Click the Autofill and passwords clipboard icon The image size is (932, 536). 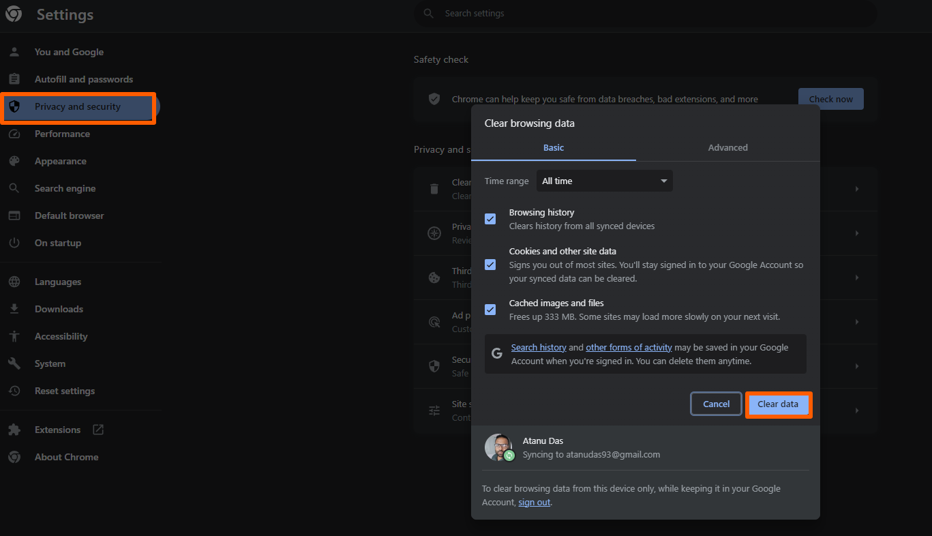pos(14,79)
